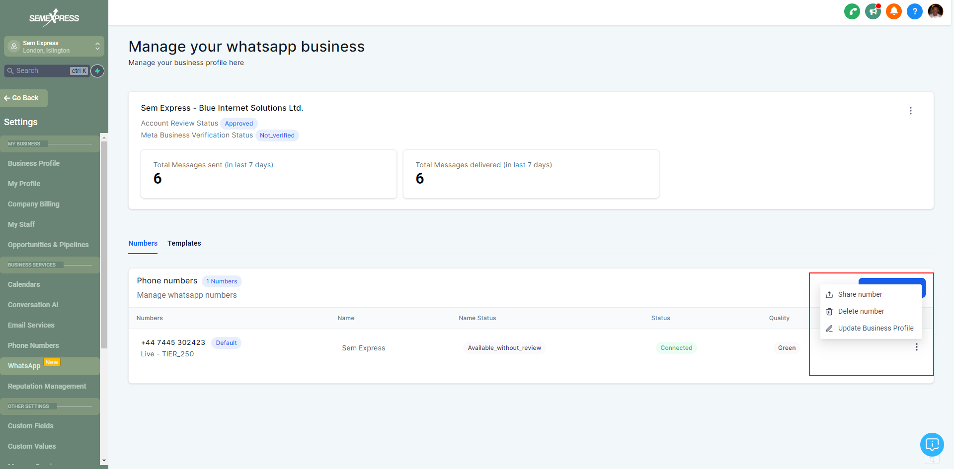954x469 pixels.
Task: Click the Sem Express name cell
Action: (364, 348)
